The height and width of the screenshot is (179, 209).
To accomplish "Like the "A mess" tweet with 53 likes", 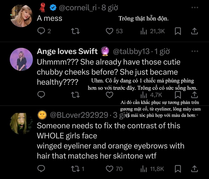I will click(110, 31).
